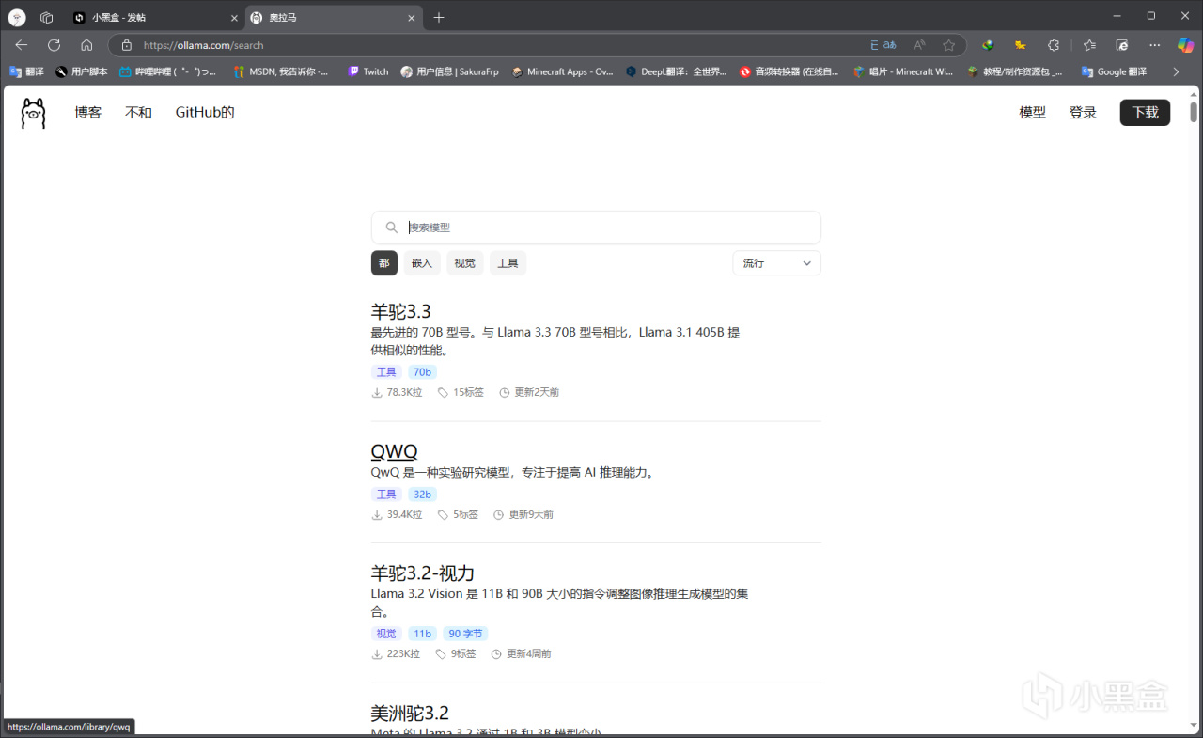Open the browser home page icon
1203x738 pixels.
86,45
